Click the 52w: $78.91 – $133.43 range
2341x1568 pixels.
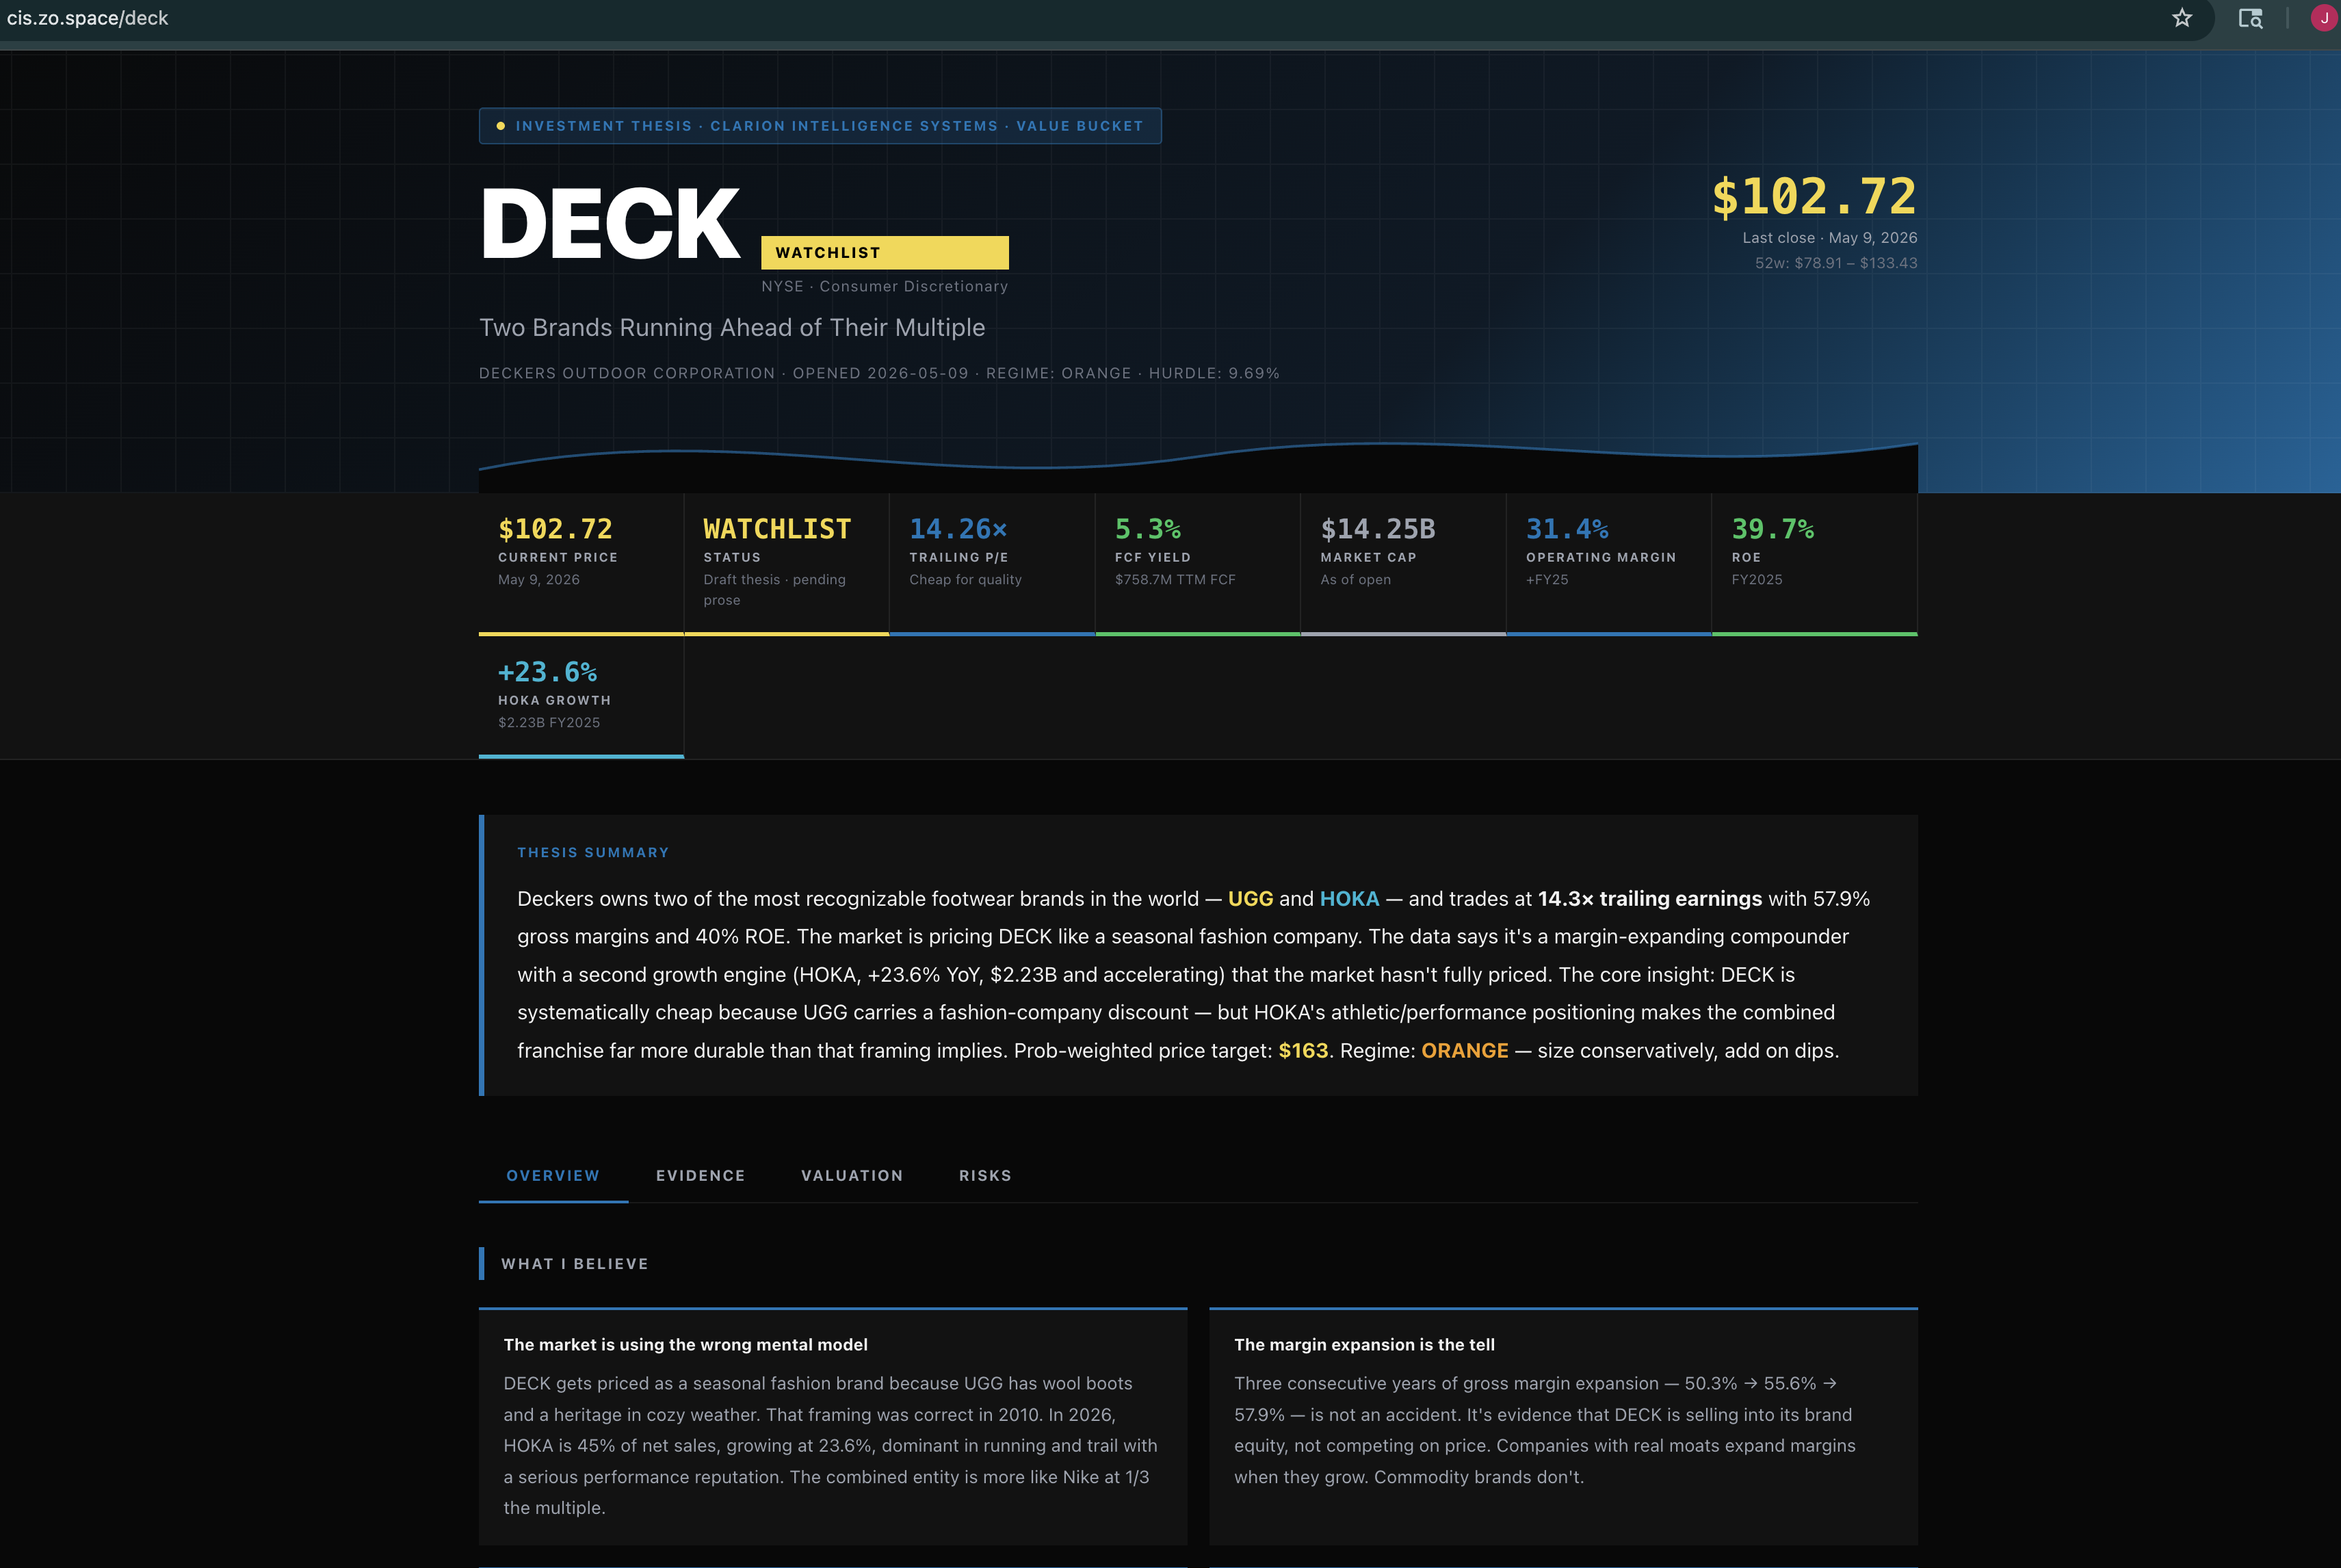pos(1836,263)
